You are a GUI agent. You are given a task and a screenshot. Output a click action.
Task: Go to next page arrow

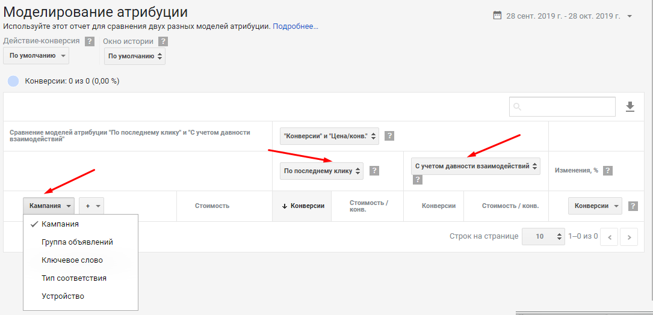click(629, 237)
